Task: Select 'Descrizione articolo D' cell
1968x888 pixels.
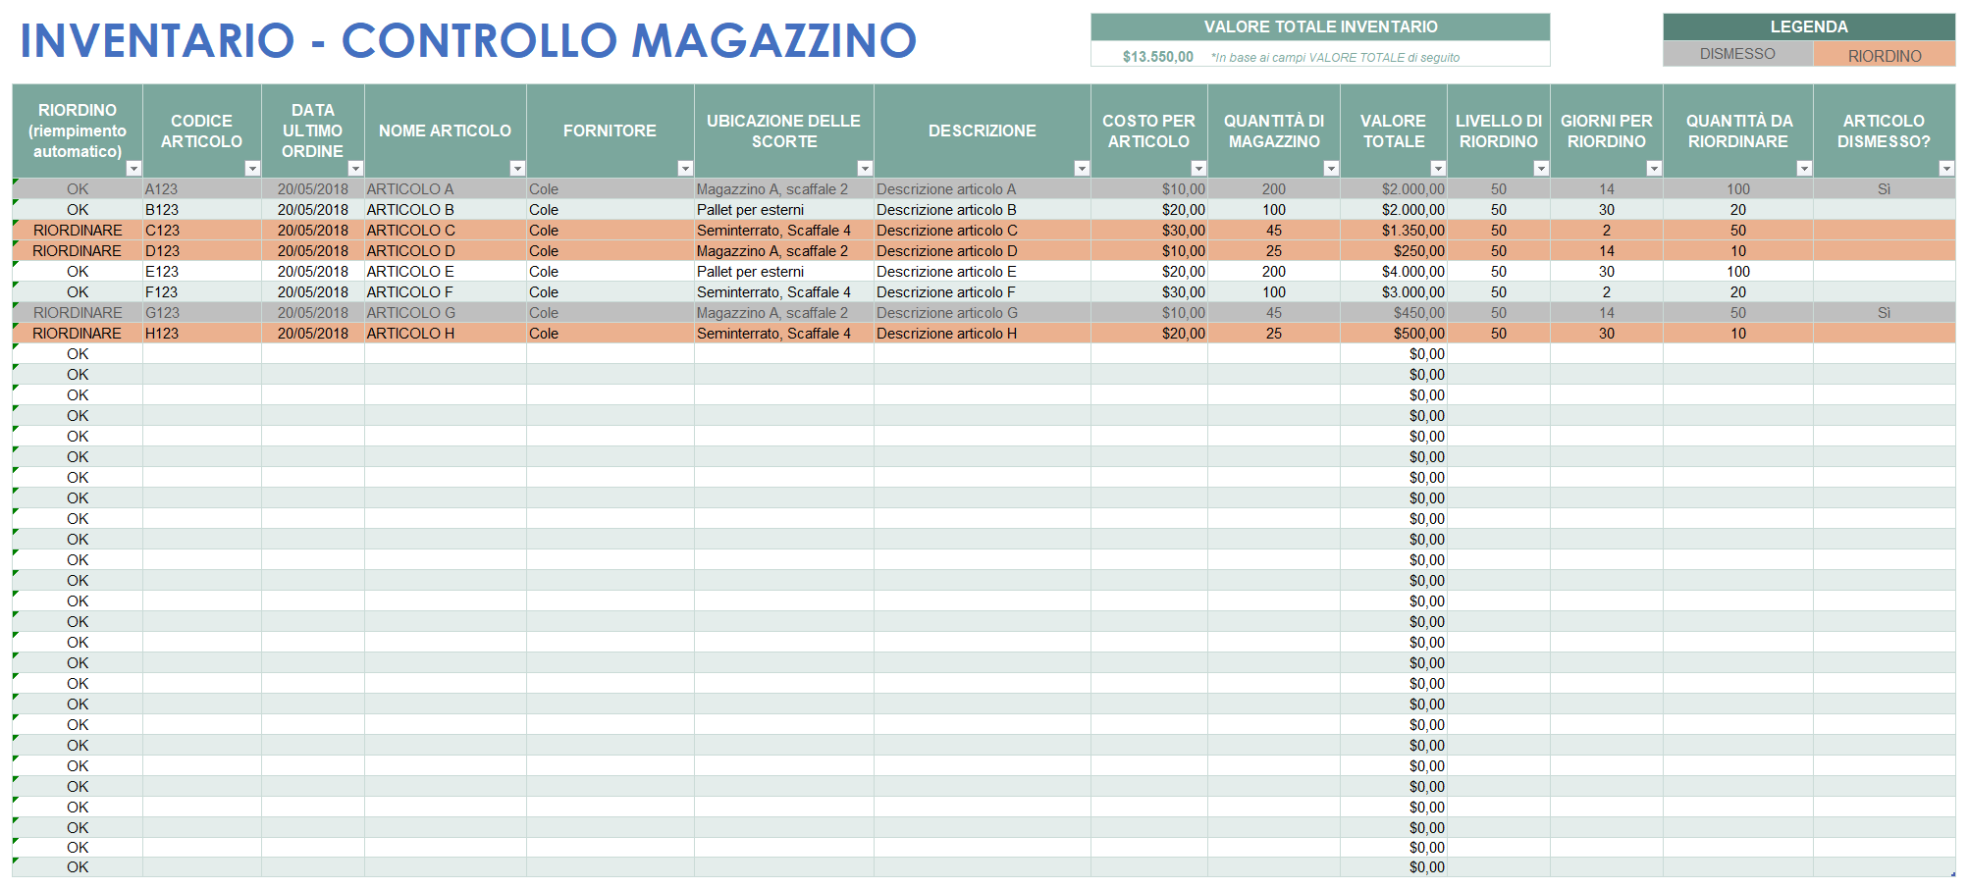Action: point(982,250)
